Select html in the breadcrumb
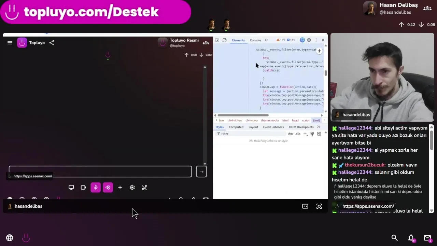Viewport: 437px width, 246px height. (x=285, y=120)
